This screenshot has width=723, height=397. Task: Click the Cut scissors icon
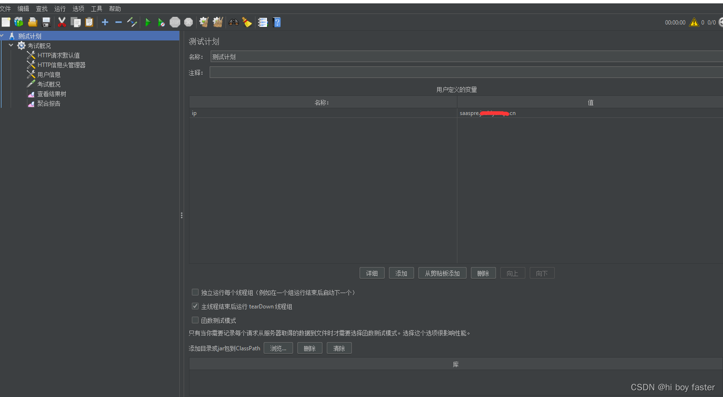point(62,22)
